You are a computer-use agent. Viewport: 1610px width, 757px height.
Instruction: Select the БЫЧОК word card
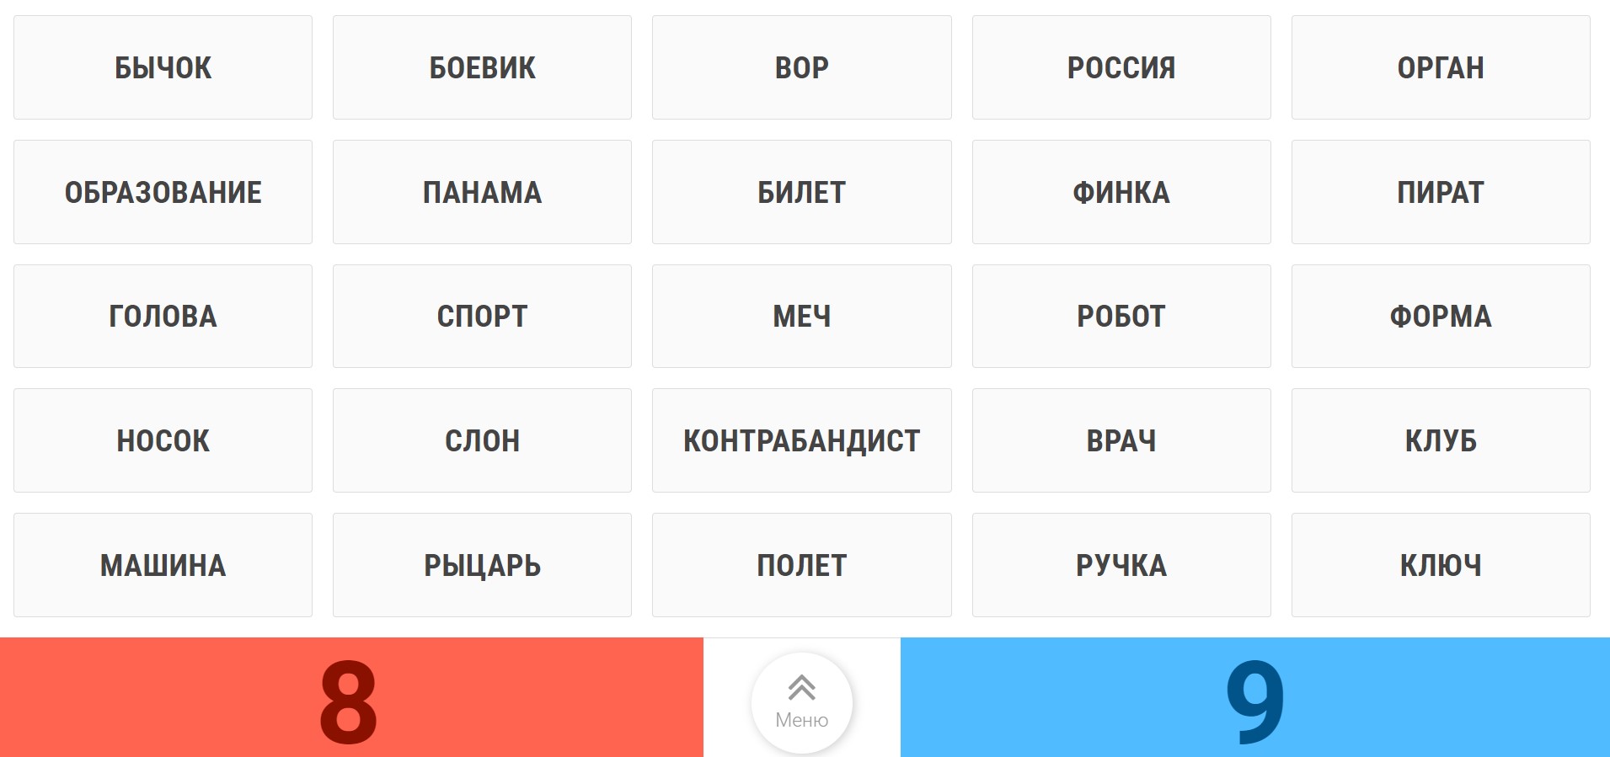point(163,67)
